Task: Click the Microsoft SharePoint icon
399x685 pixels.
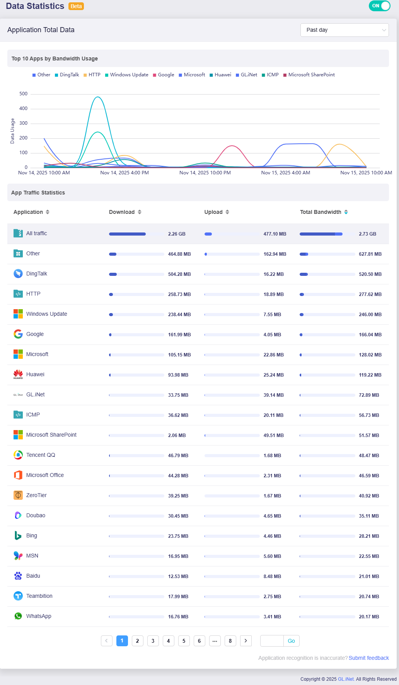Action: tap(18, 435)
